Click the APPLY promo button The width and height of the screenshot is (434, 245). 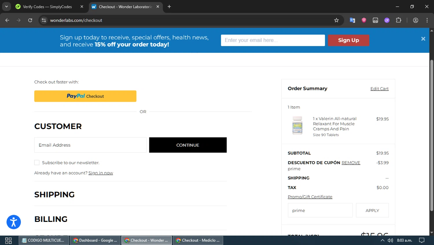point(372,210)
